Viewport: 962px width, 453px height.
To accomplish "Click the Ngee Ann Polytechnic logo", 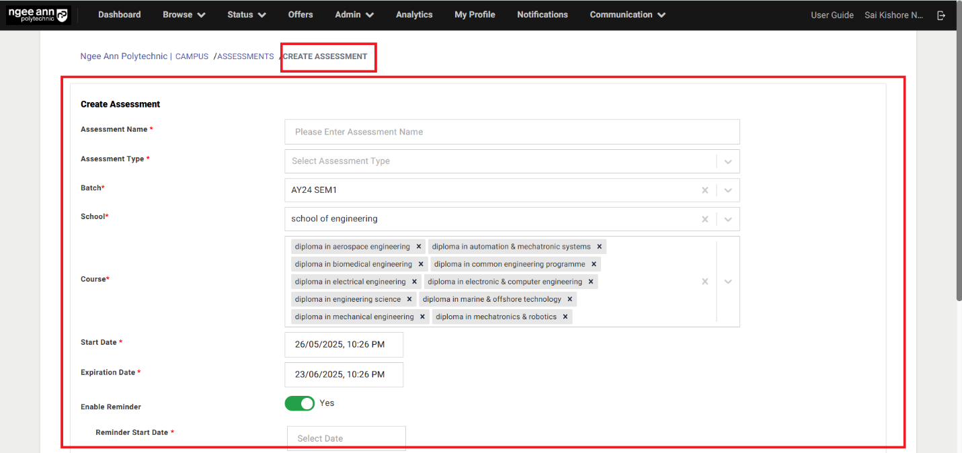I will point(38,15).
